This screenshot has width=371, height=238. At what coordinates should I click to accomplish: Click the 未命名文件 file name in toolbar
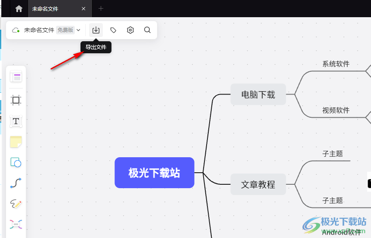[39, 30]
